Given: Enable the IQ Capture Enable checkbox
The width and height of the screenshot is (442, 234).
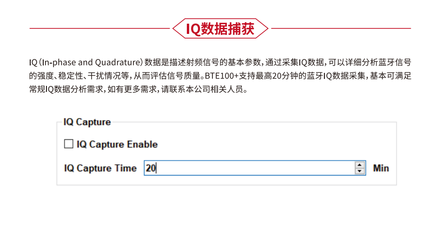Looking at the screenshot, I should [68, 144].
